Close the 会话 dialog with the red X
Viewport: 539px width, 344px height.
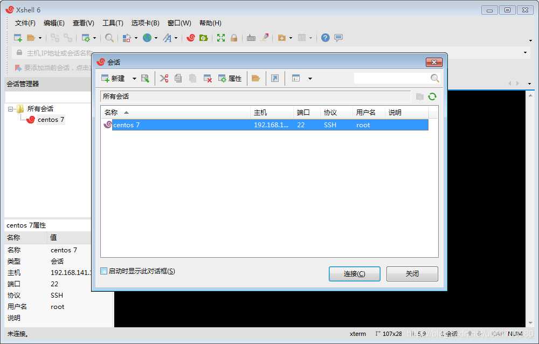(434, 62)
